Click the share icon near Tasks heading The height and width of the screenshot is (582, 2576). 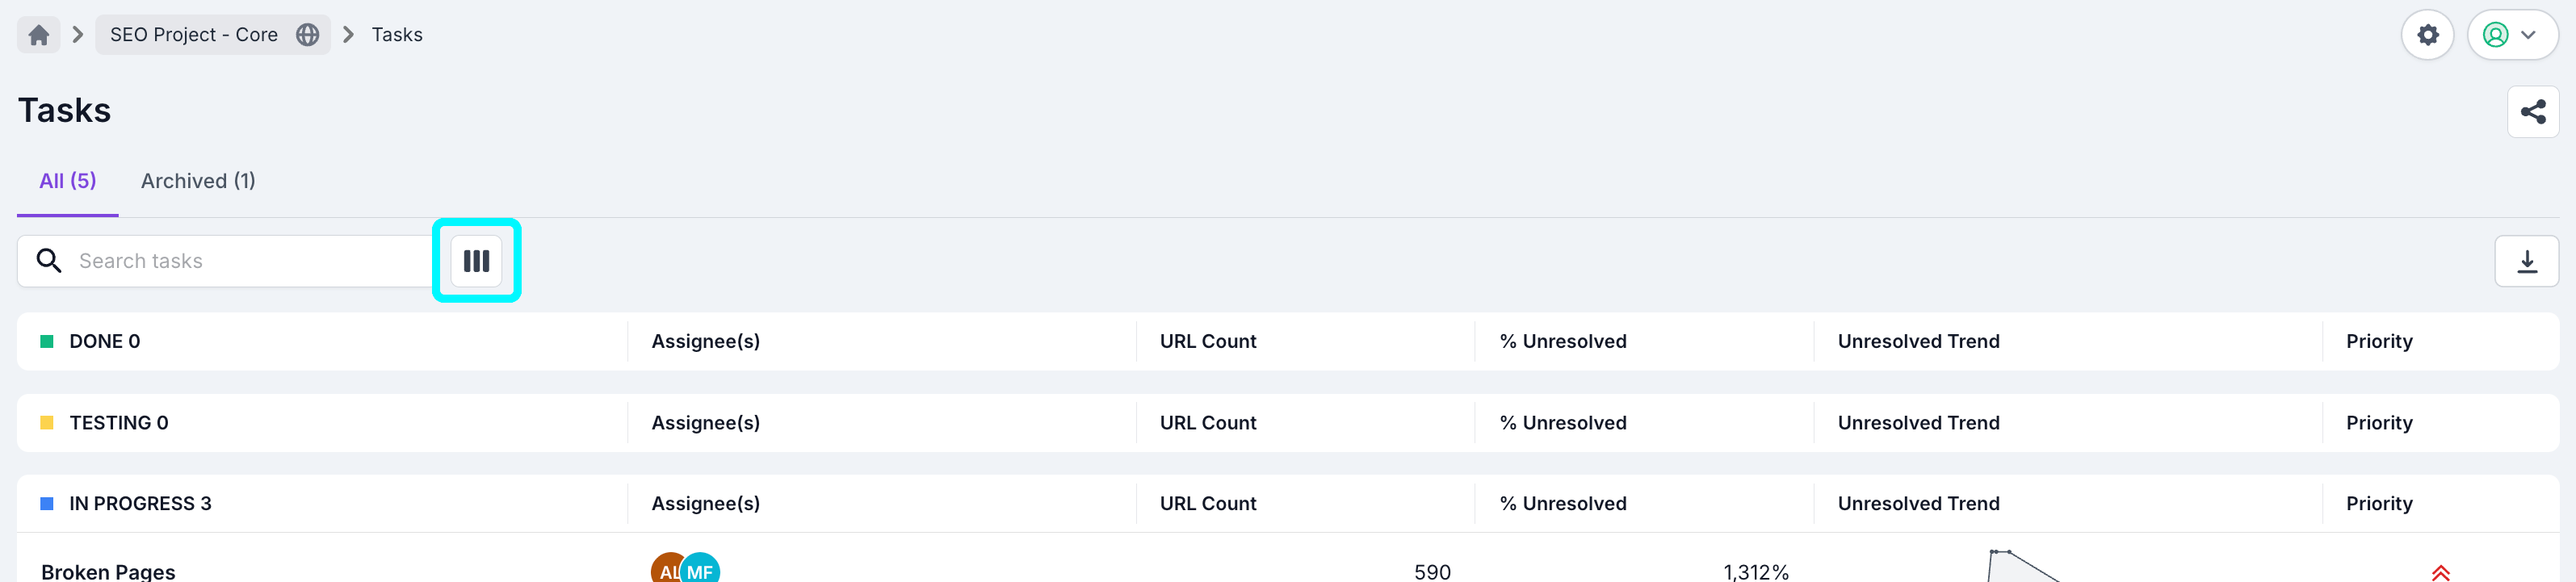click(x=2535, y=111)
